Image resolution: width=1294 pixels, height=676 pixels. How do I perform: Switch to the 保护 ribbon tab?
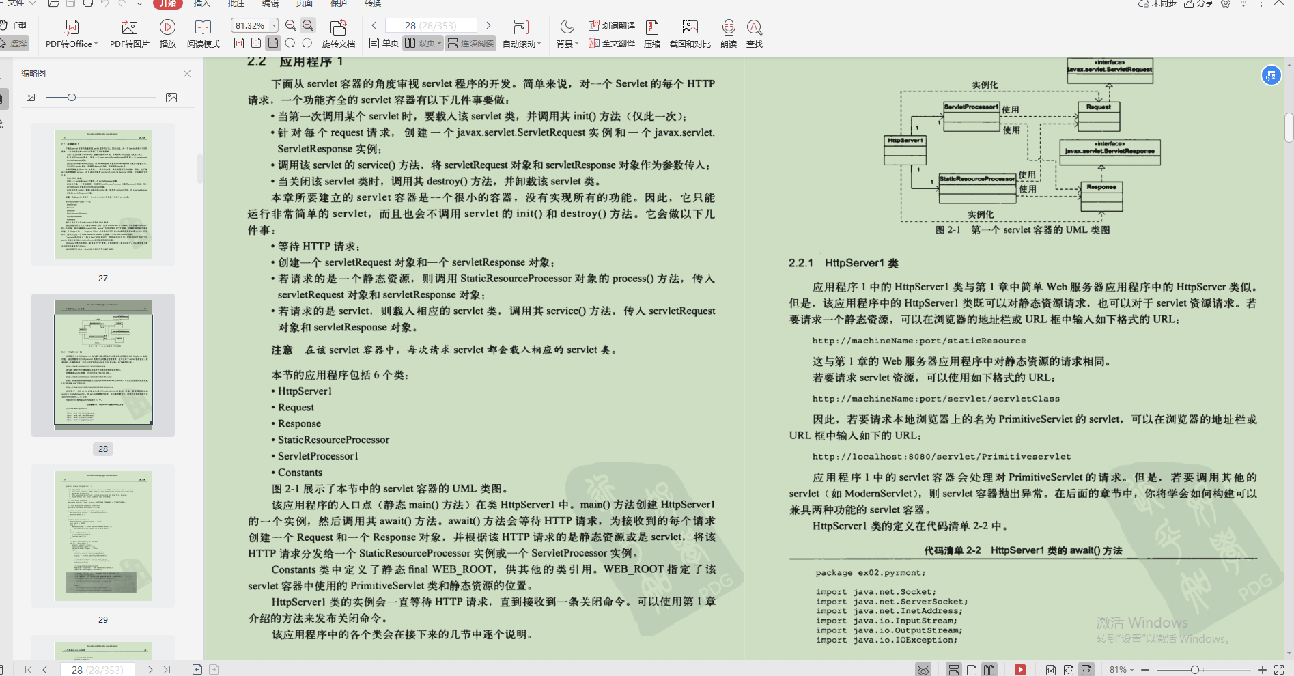coord(339,3)
